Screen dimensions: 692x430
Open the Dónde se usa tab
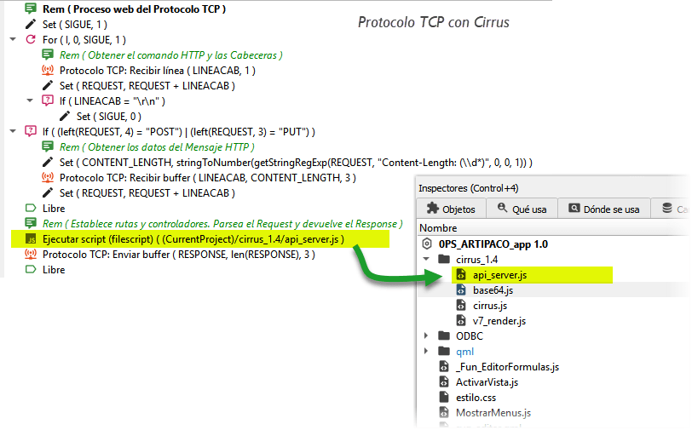tap(604, 209)
